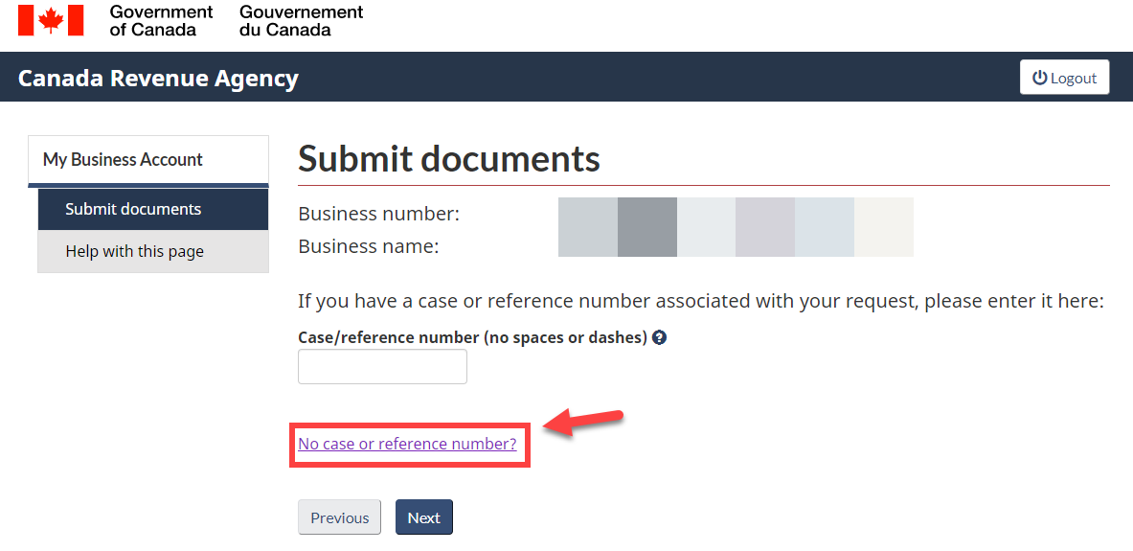Click the red arrow annotation

point(585,422)
